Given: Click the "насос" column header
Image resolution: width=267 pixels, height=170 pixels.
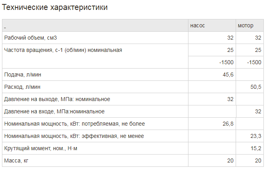Looking at the screenshot, I should point(197,26).
